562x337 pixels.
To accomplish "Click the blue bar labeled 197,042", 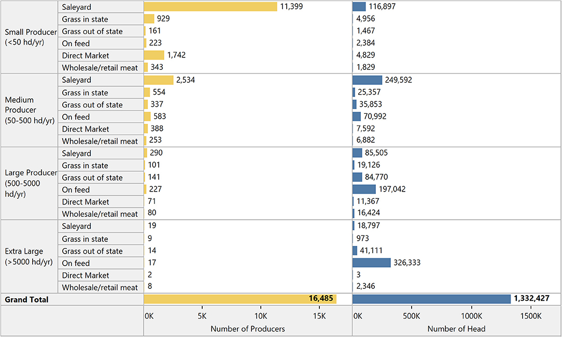I will (364, 189).
